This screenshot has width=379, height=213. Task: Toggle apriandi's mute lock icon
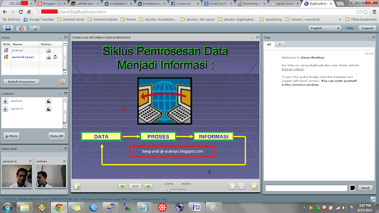[49, 109]
